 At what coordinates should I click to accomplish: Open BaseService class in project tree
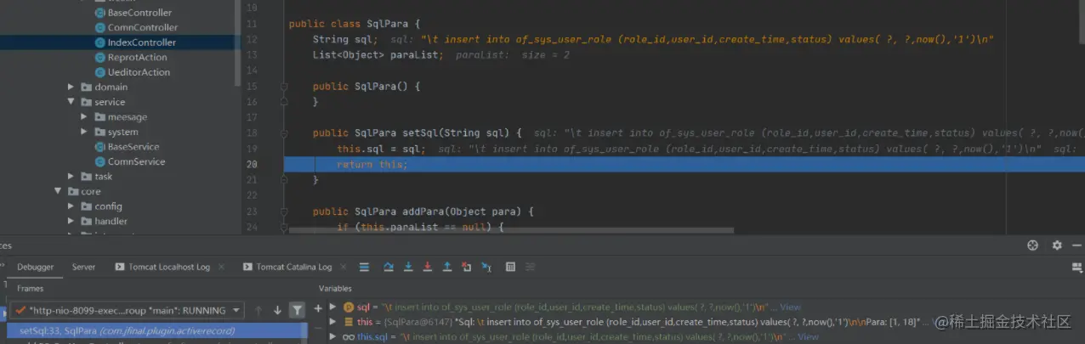133,146
